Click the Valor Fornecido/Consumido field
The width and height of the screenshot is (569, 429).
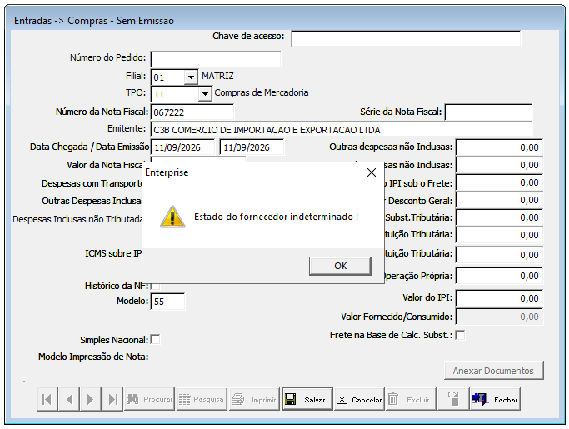point(499,317)
